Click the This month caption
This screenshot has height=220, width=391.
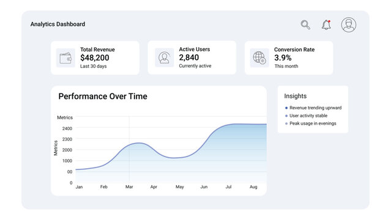pyautogui.click(x=286, y=66)
